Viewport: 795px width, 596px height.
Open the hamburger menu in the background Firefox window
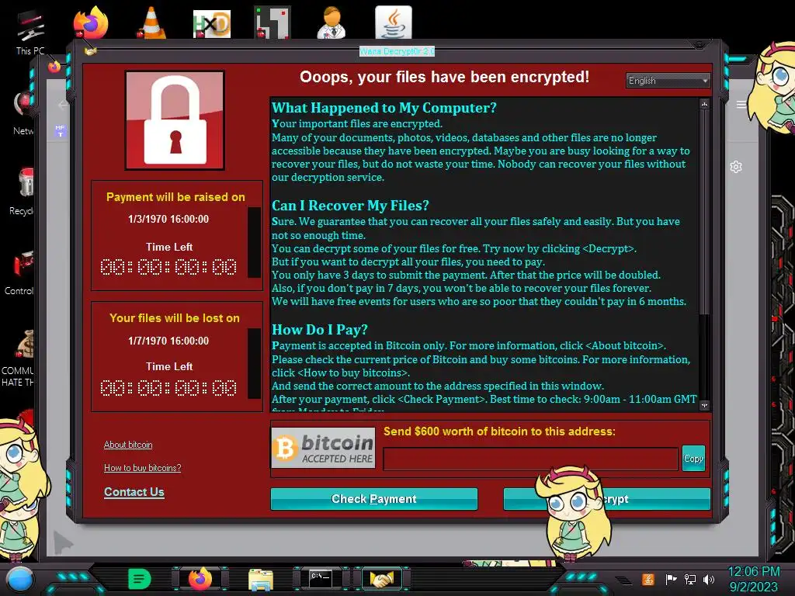tap(741, 105)
